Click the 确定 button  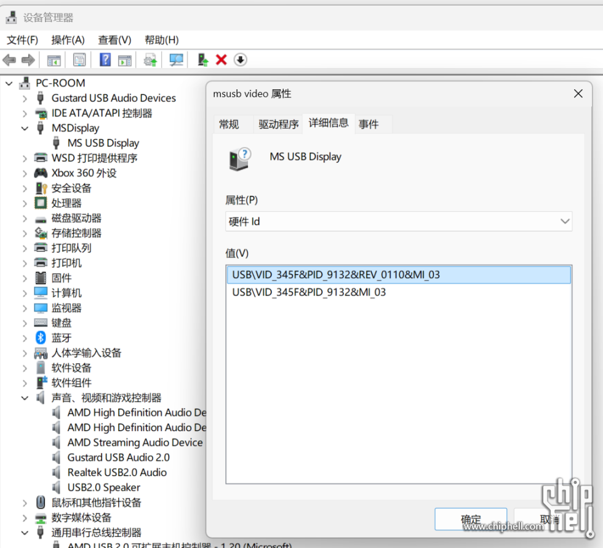click(x=471, y=519)
